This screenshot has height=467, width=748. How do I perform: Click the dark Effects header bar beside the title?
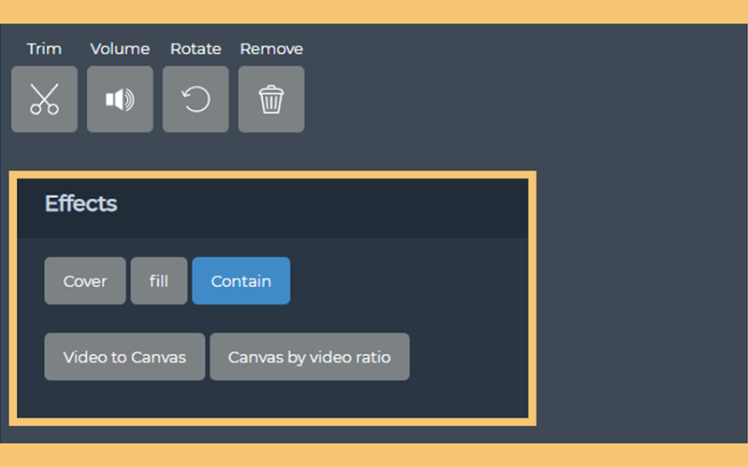click(x=324, y=208)
